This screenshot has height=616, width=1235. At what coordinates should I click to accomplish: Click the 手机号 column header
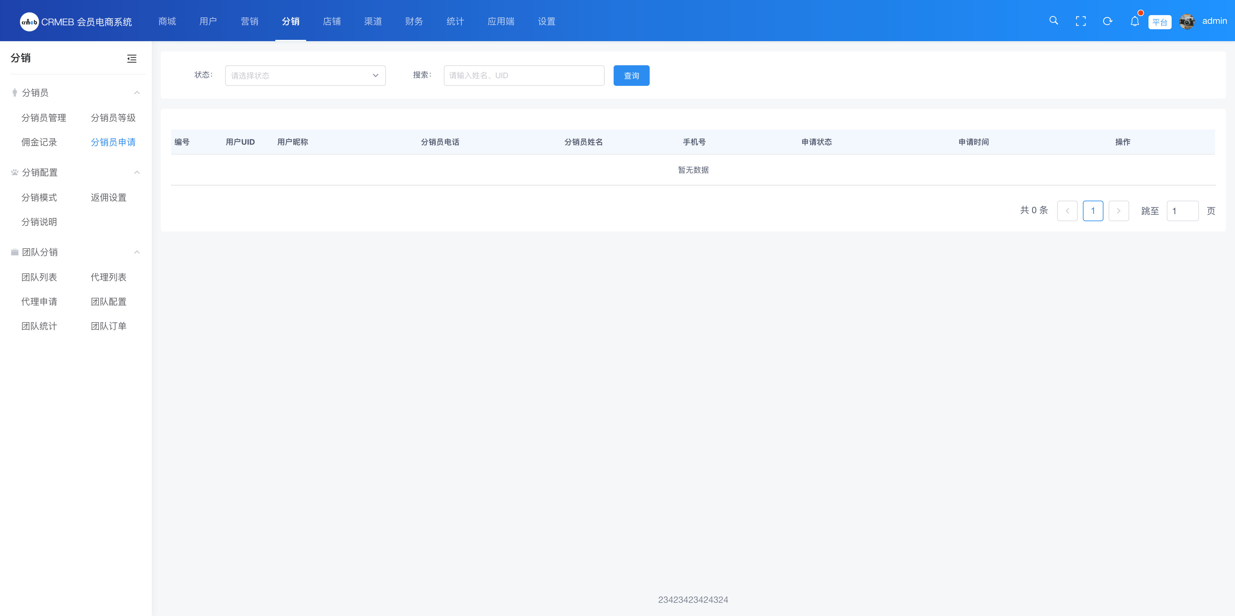click(694, 142)
